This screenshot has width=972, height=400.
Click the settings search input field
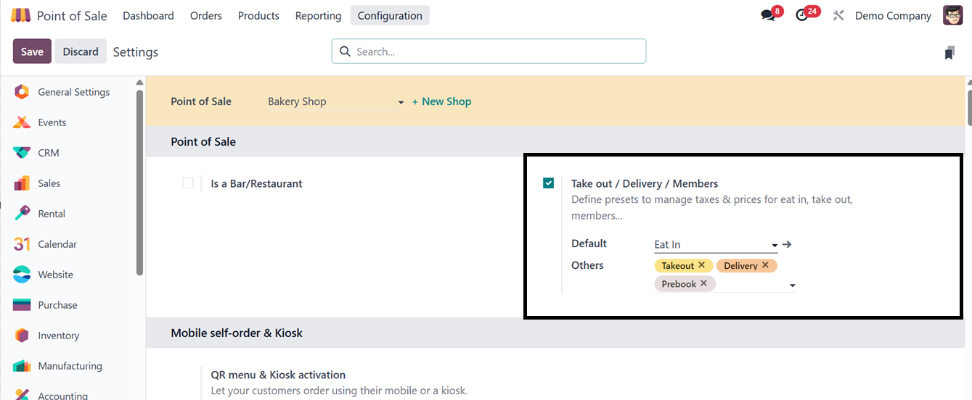click(x=494, y=51)
